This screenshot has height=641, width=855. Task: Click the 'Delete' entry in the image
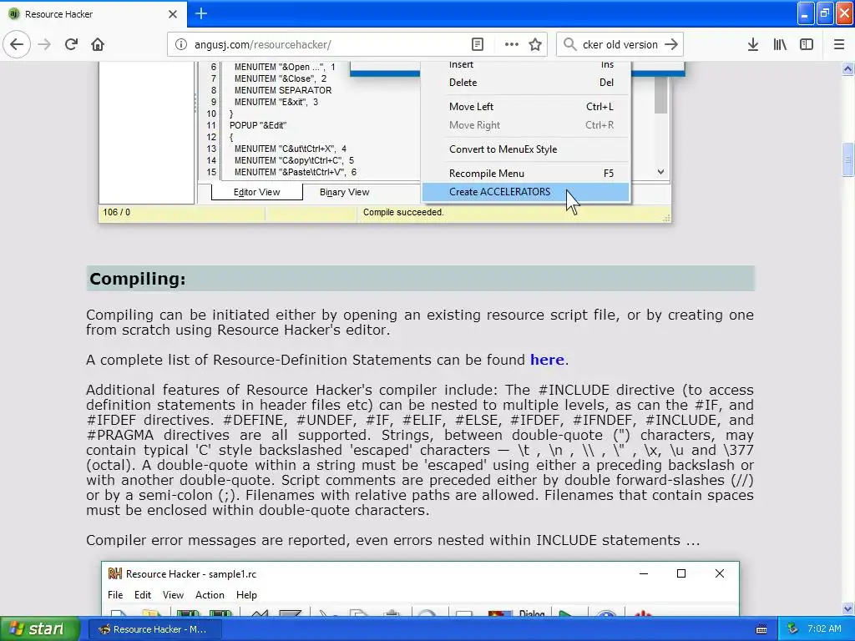pos(463,83)
